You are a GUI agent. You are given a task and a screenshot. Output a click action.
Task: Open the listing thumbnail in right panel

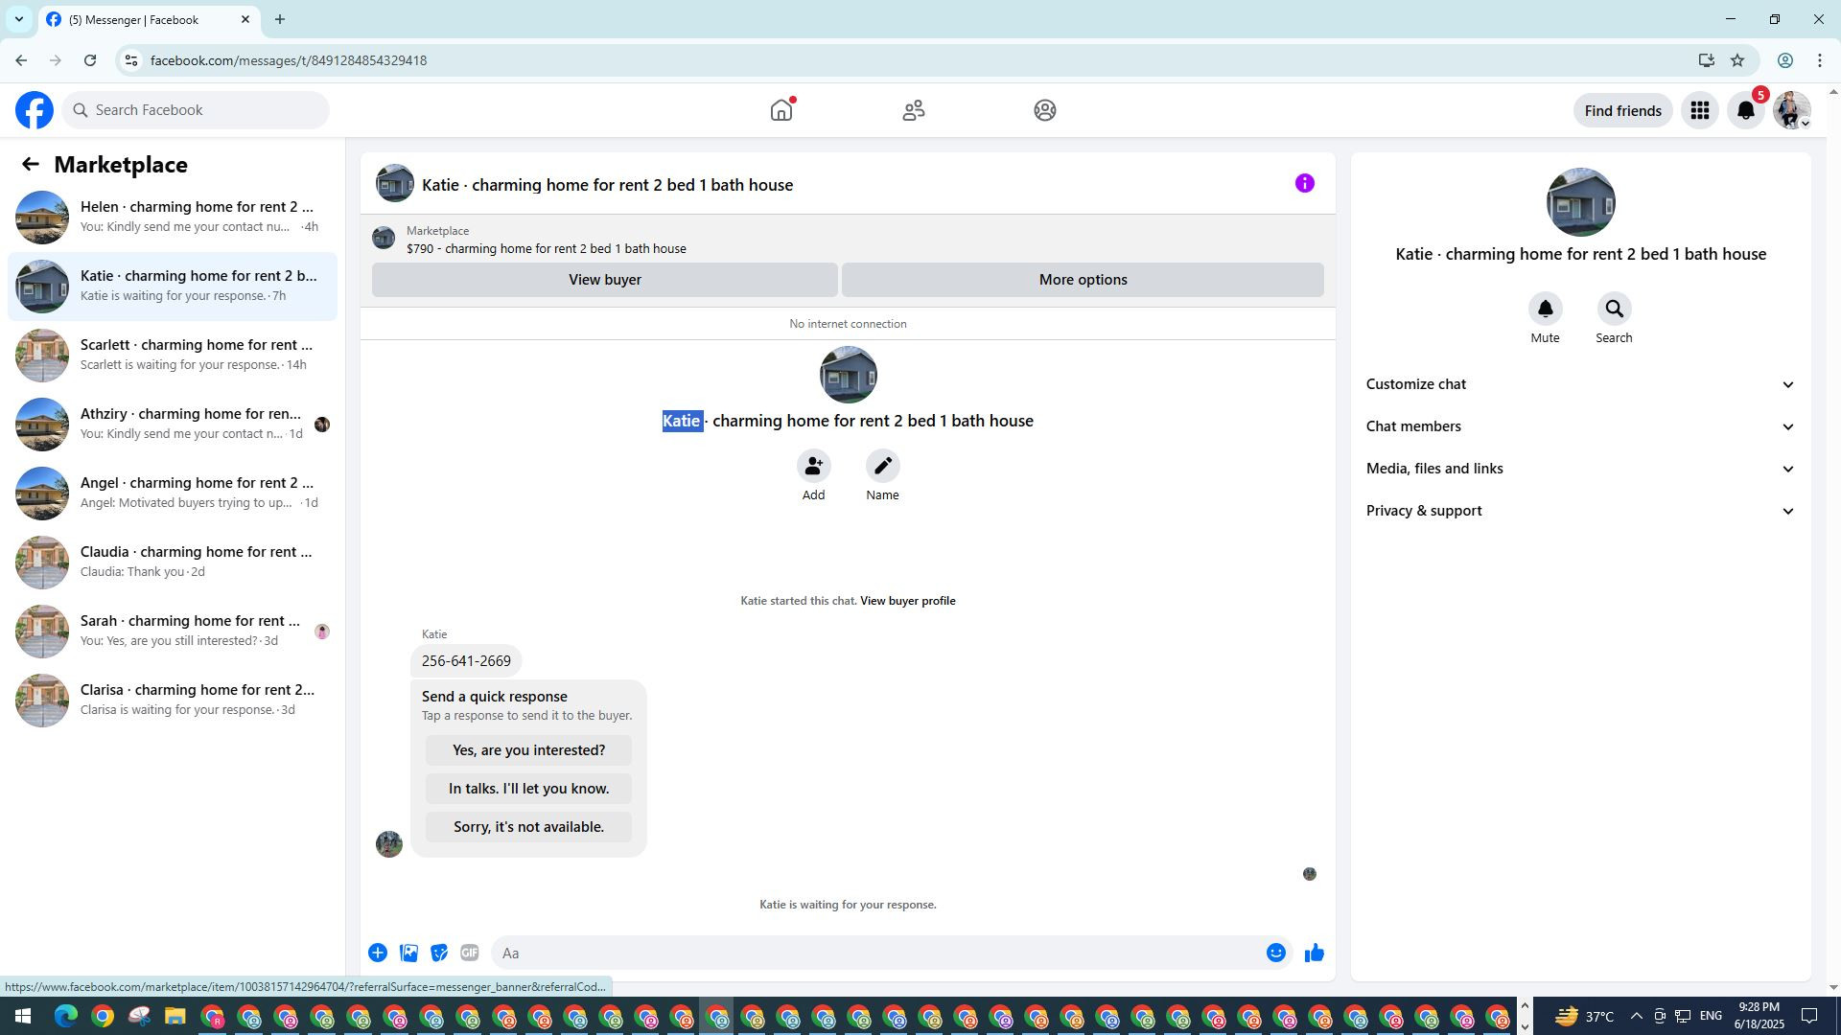point(1580,202)
